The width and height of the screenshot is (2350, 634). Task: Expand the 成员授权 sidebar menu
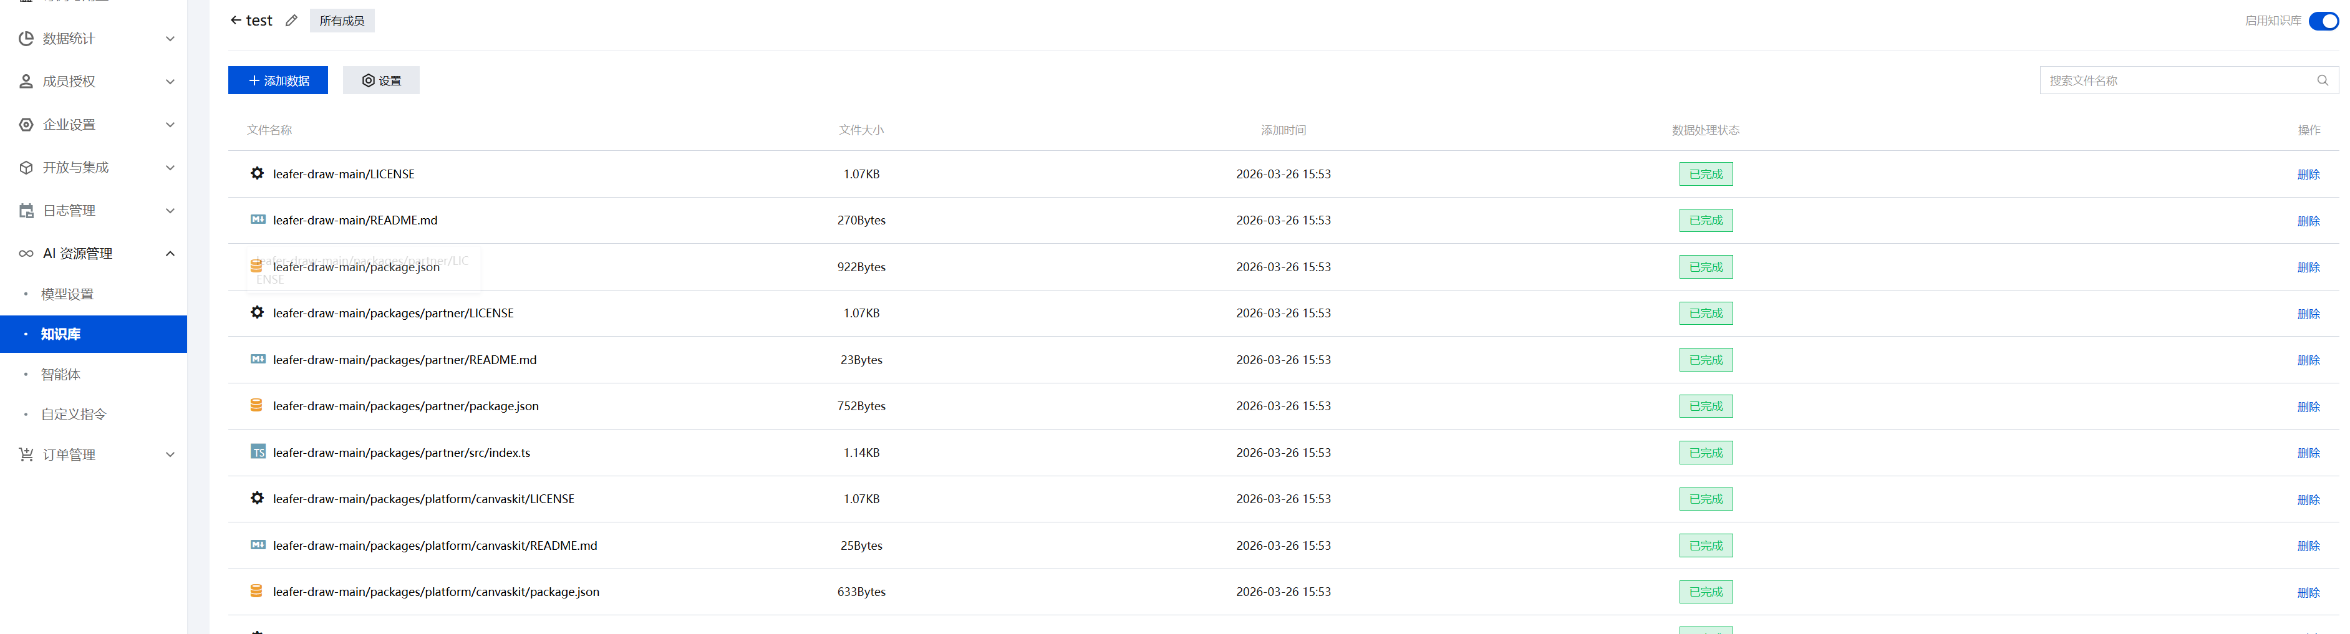170,81
